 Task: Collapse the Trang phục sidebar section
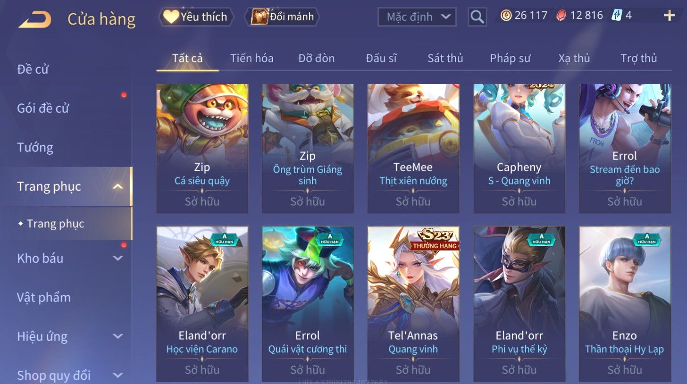click(118, 186)
